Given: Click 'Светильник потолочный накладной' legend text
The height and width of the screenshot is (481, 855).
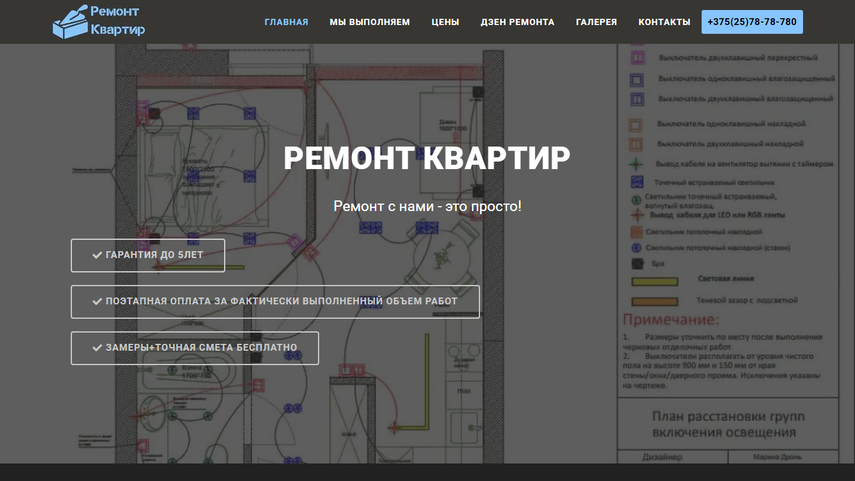Looking at the screenshot, I should point(704,232).
